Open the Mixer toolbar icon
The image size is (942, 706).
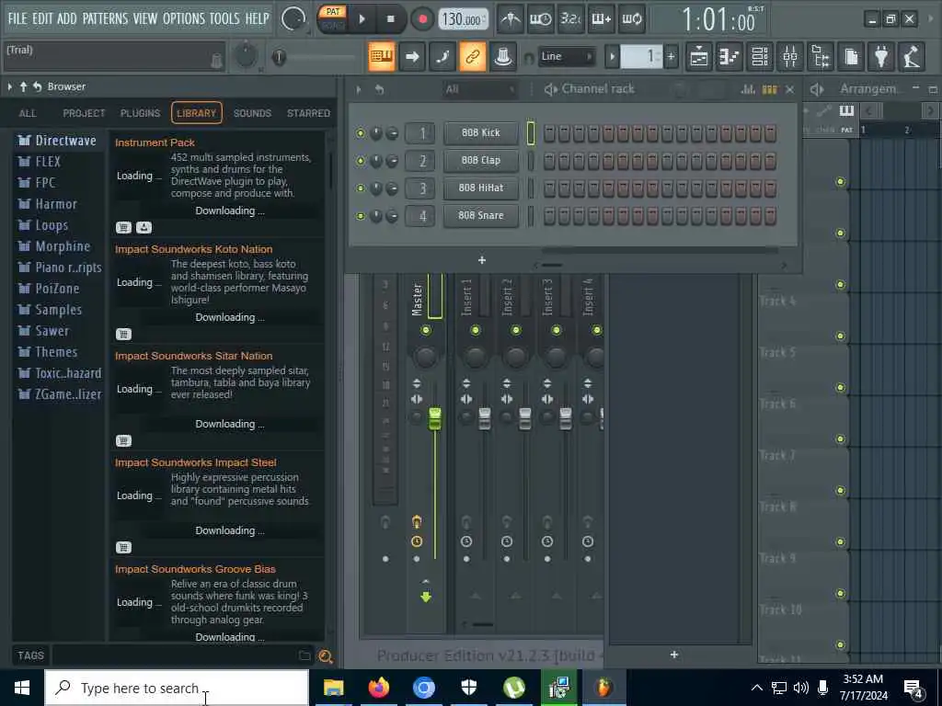(x=790, y=57)
